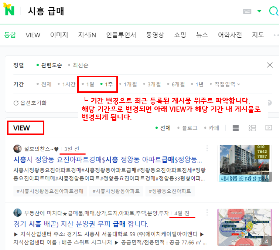Viewport: 280px width, 250px height.
Task: Open the 어학사전 tab
Action: click(230, 35)
